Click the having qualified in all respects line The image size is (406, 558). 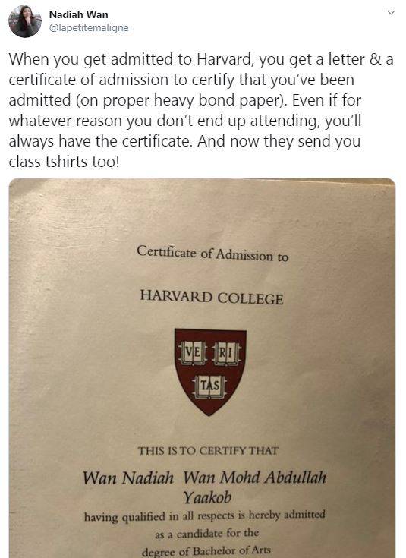tap(205, 516)
